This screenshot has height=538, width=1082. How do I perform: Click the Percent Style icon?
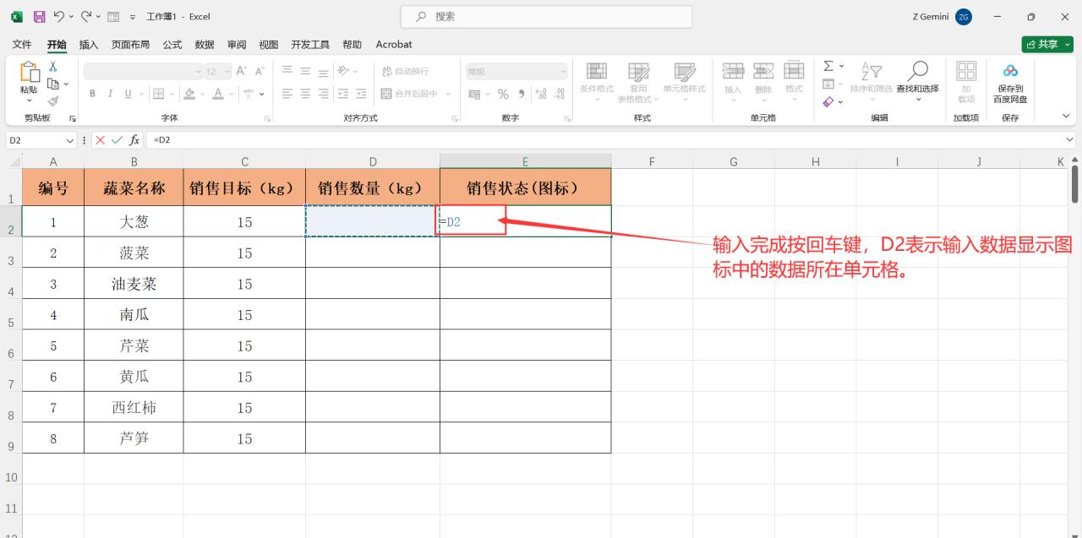503,94
